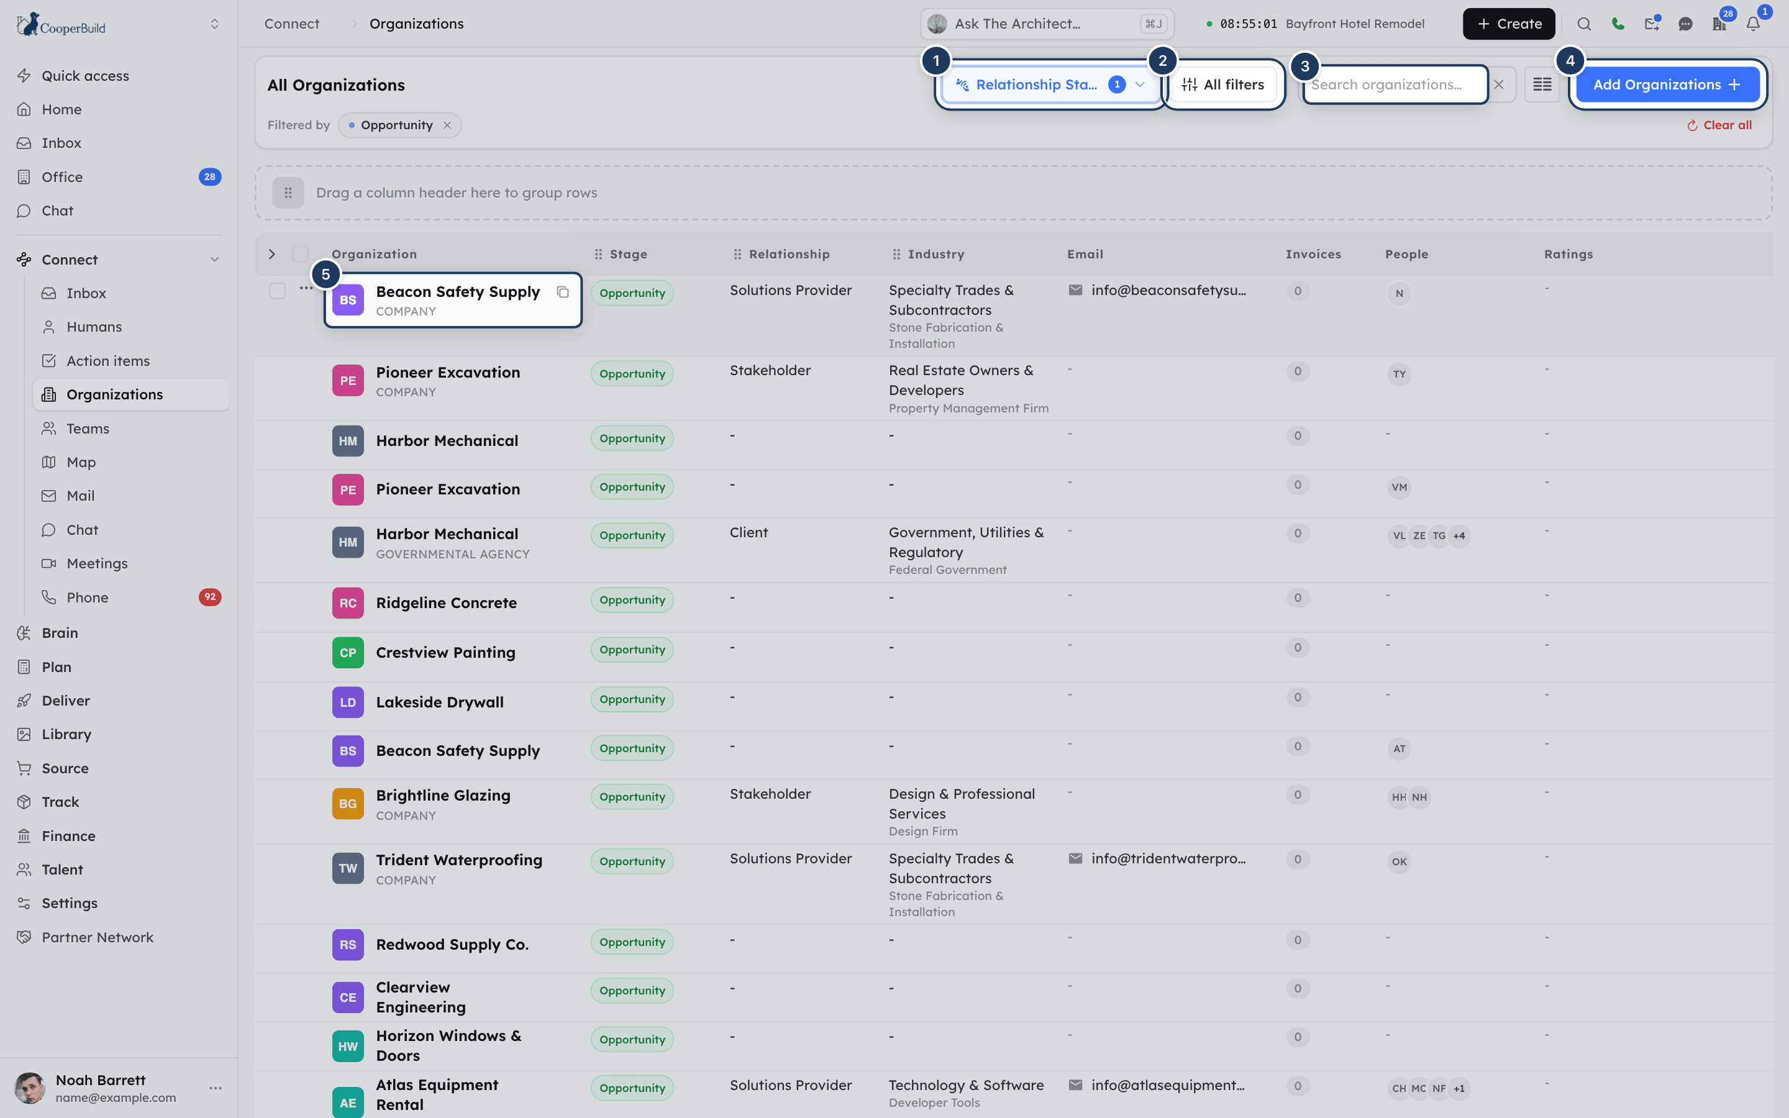Switch table density with list view icon
Viewport: 1789px width, 1118px height.
coord(1542,84)
